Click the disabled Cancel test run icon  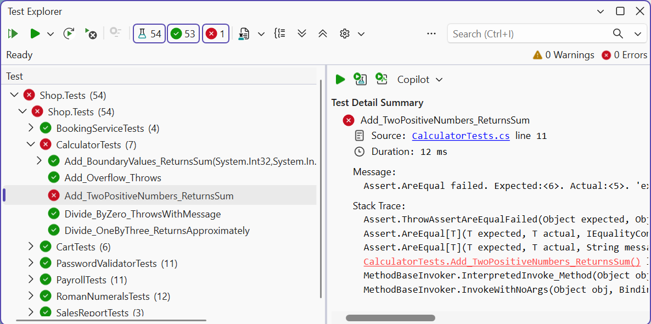[x=115, y=33]
